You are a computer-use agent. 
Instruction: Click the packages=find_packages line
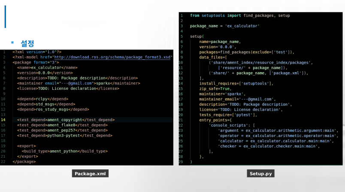pos(247,52)
